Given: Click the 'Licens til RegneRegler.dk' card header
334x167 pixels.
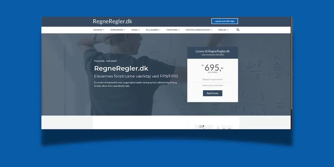Looking at the screenshot, I should 212,53.
